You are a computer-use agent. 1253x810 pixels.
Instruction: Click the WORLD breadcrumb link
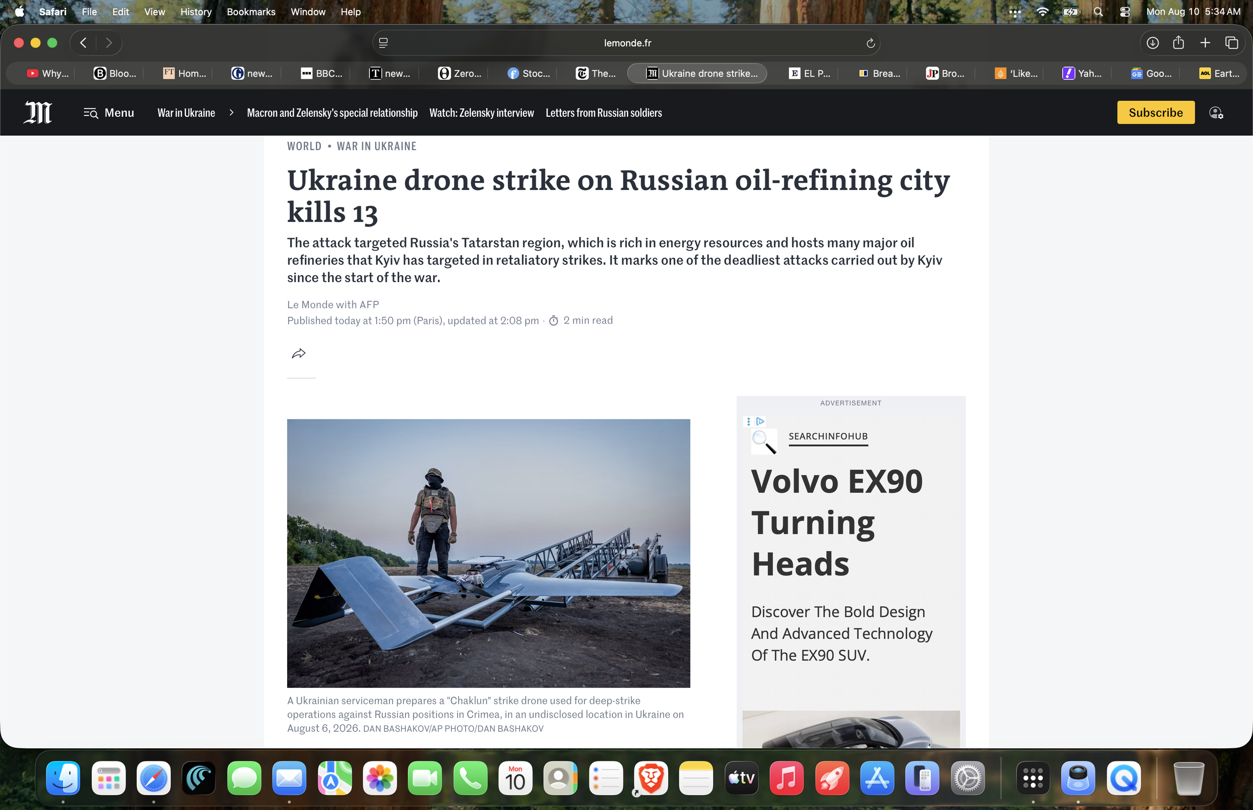coord(304,146)
